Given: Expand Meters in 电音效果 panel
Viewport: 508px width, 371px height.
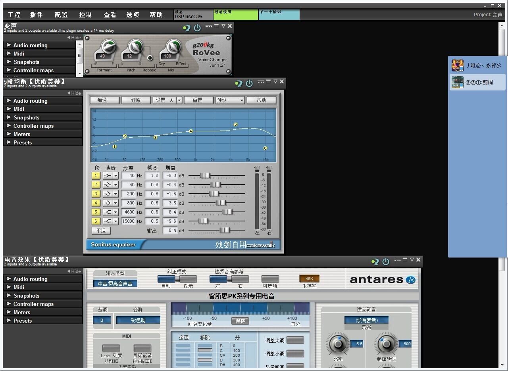Looking at the screenshot, I should point(43,312).
